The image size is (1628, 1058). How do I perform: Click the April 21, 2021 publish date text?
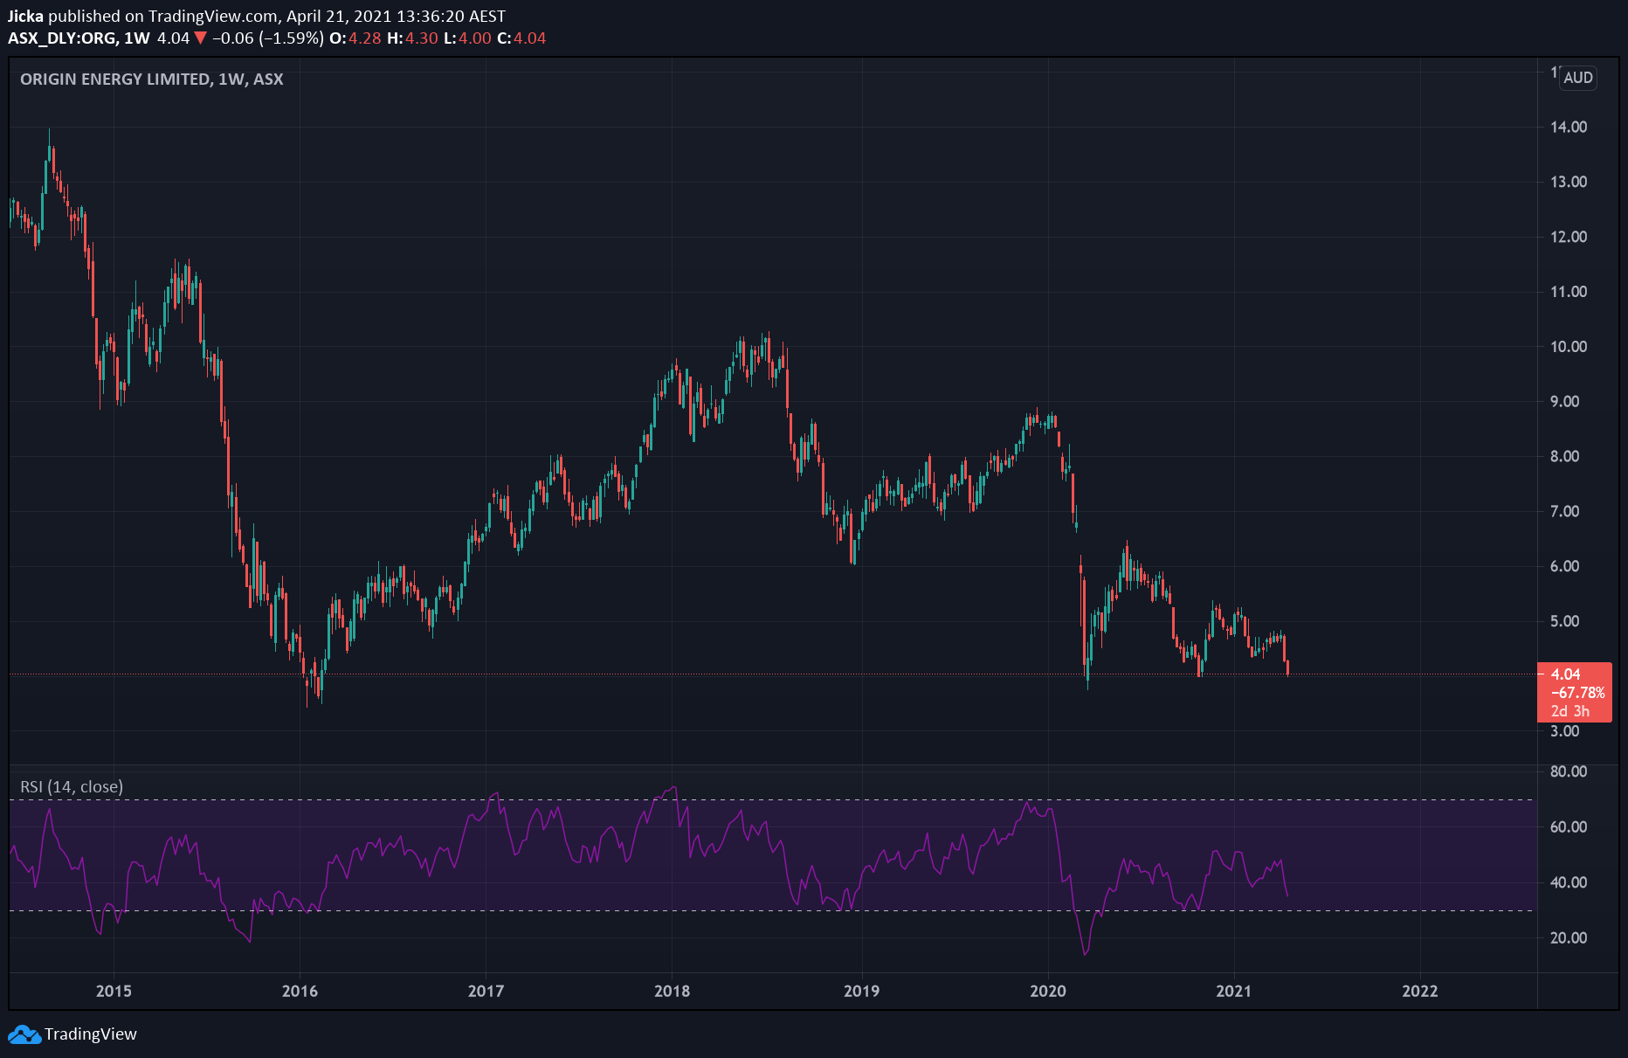pos(339,17)
